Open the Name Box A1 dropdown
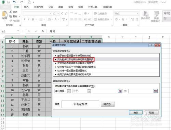 [18, 31]
